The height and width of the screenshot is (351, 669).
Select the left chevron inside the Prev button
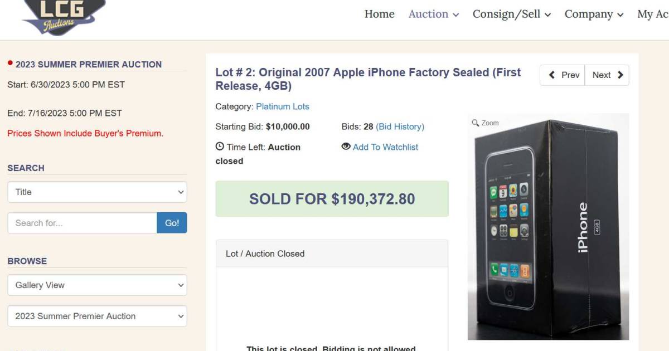[552, 75]
